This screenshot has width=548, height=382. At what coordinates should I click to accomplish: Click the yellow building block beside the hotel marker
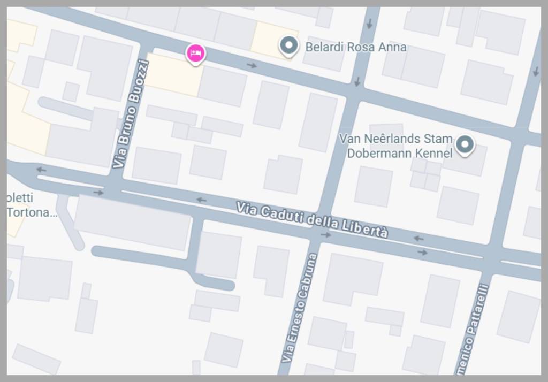click(174, 75)
